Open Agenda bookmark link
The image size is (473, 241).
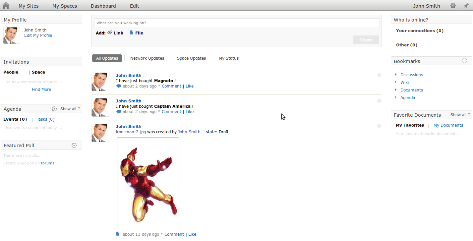[408, 97]
